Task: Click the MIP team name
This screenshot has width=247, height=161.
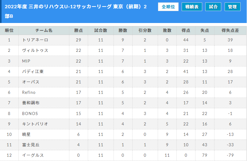Action: [26, 61]
